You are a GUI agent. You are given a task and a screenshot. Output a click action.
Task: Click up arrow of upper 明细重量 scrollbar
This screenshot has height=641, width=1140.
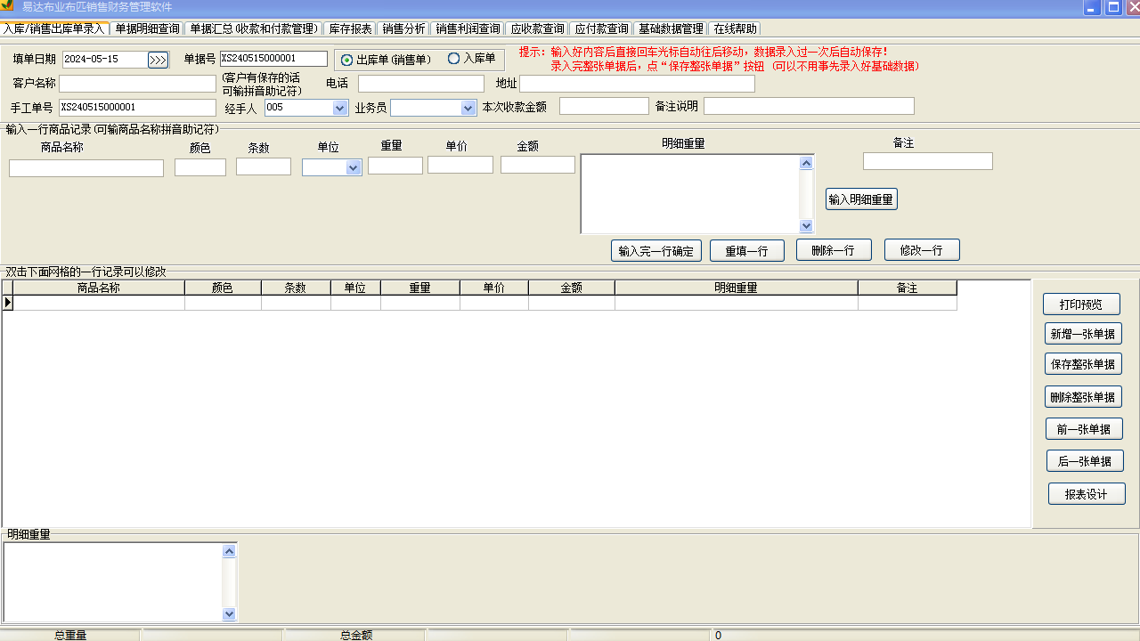point(806,163)
